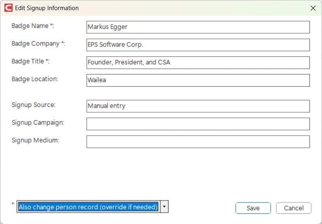Click the 'Badge Title *:' label
Screen dimensions: 322x224
[x=30, y=61]
